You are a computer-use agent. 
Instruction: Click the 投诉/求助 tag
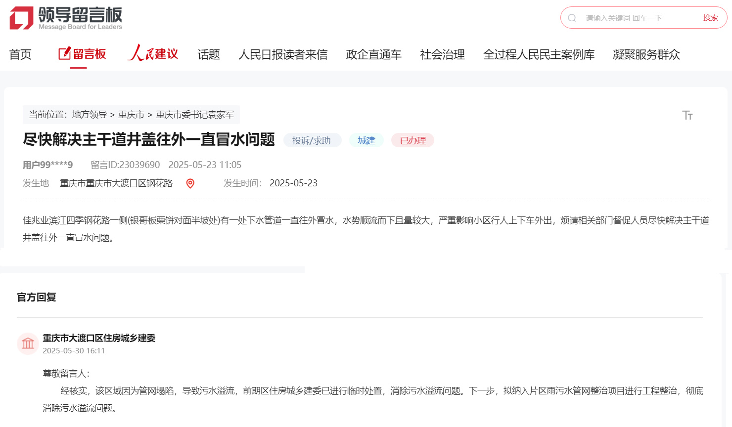pyautogui.click(x=312, y=140)
